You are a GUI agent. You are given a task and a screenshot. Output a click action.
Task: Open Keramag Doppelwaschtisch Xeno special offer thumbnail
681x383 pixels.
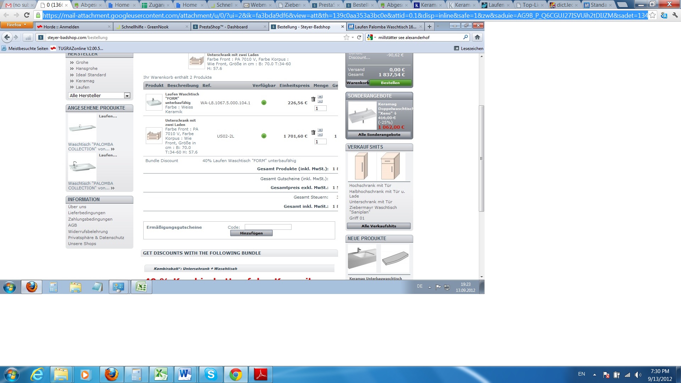point(362,116)
